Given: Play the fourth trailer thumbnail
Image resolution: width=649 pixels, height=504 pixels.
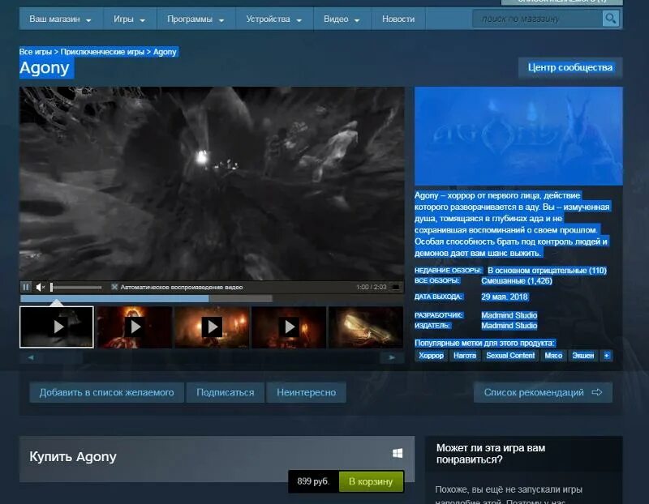Looking at the screenshot, I should 289,327.
